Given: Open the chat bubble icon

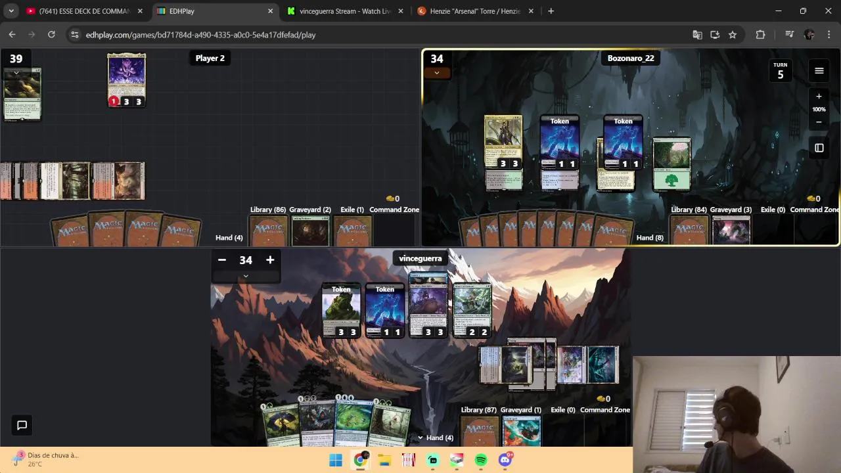Looking at the screenshot, I should [22, 425].
